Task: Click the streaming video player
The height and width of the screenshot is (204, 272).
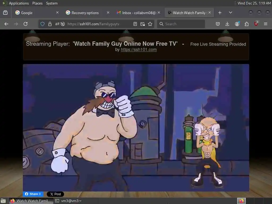Action: click(136, 128)
